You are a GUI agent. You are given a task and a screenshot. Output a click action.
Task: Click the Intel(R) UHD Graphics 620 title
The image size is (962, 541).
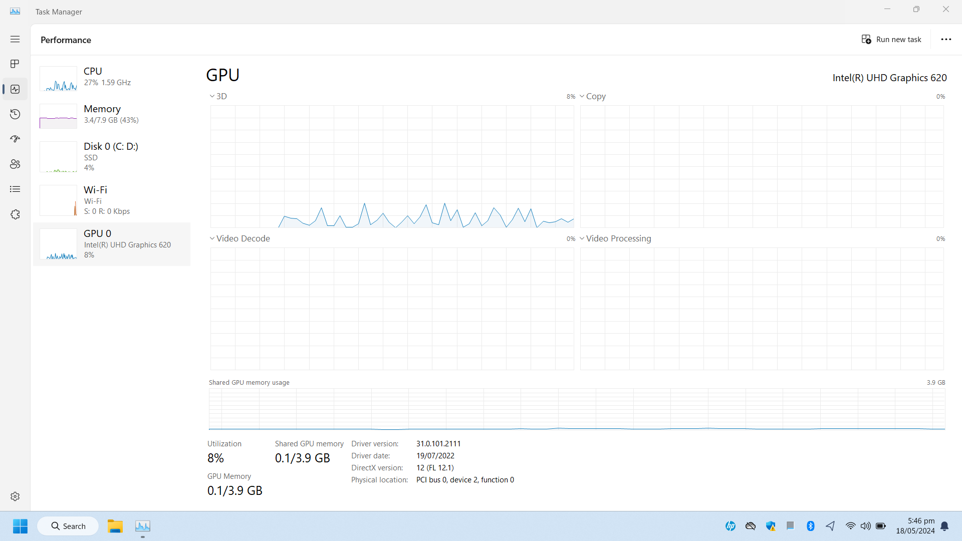(x=889, y=78)
